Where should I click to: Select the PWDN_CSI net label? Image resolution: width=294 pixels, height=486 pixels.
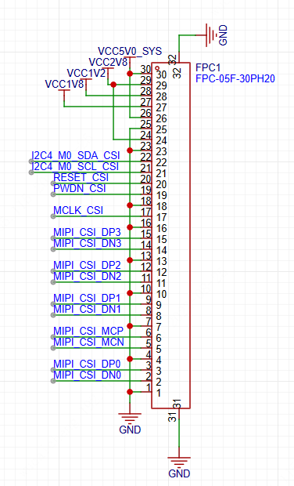point(80,188)
